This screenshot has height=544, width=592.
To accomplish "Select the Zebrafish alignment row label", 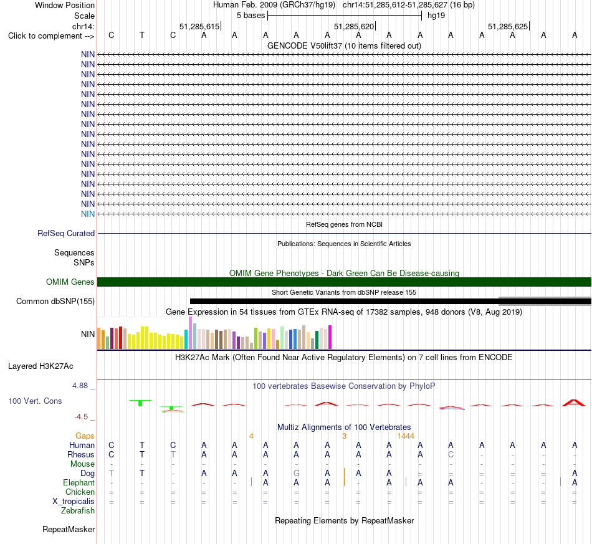I will (78, 510).
